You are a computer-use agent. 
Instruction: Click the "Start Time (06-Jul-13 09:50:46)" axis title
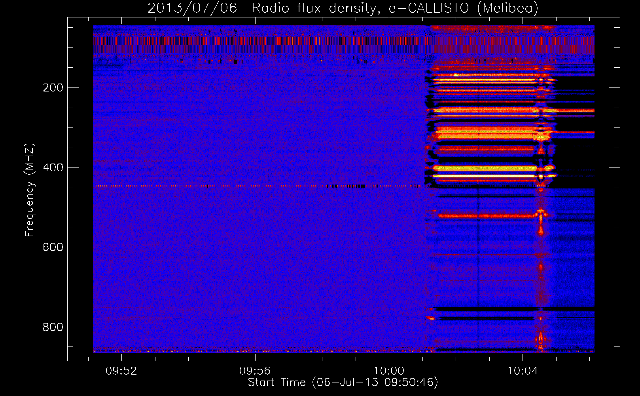tap(343, 383)
